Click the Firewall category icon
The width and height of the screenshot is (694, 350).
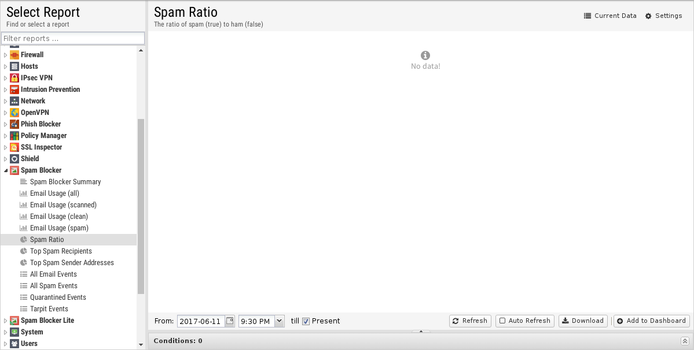point(14,55)
